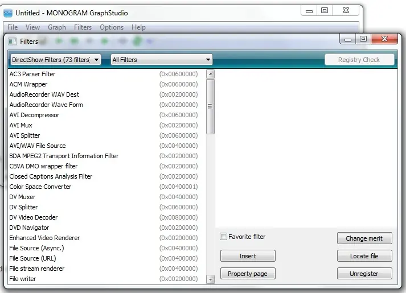Tick the Favorite filter checkbox
The width and height of the screenshot is (406, 293).
coord(223,236)
